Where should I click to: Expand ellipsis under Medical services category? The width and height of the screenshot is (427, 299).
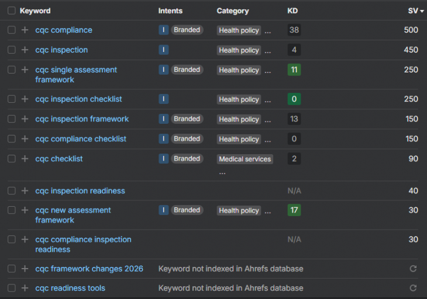[x=222, y=173]
